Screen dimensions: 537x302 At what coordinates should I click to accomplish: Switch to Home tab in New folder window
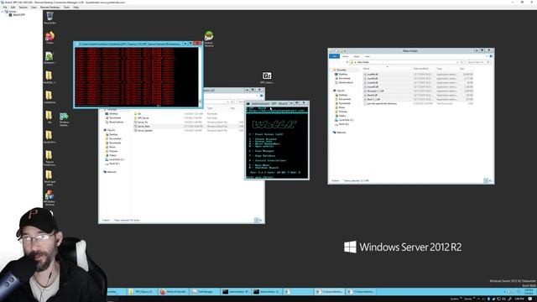coord(346,56)
